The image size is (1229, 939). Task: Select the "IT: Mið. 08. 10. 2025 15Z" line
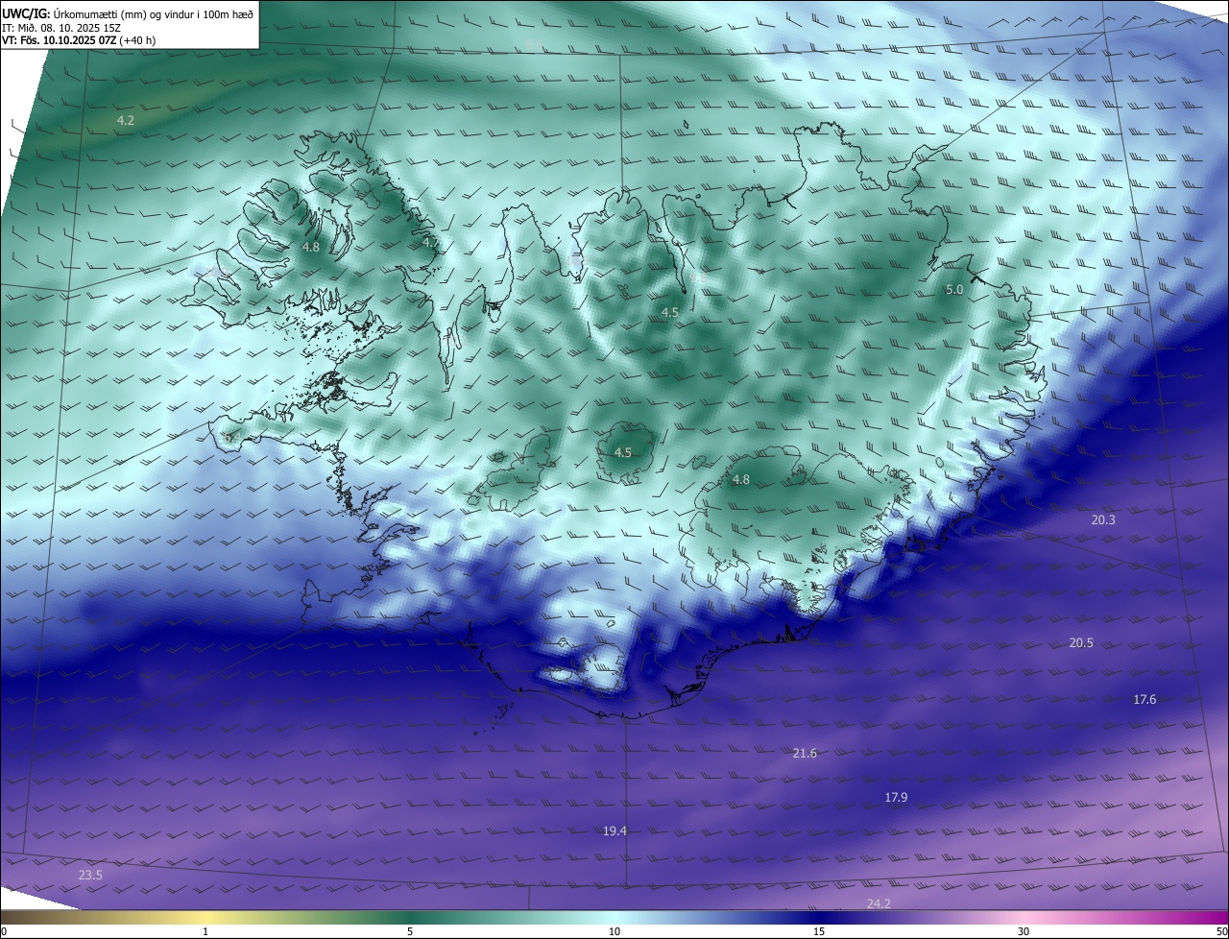[x=61, y=28]
